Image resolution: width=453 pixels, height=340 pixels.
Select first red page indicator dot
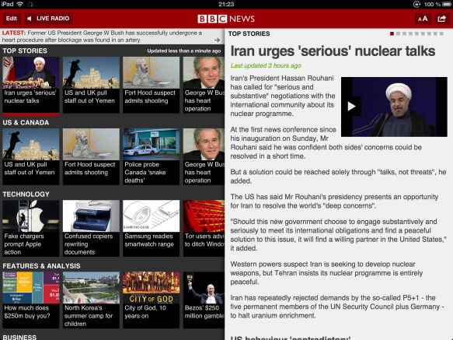click(392, 34)
